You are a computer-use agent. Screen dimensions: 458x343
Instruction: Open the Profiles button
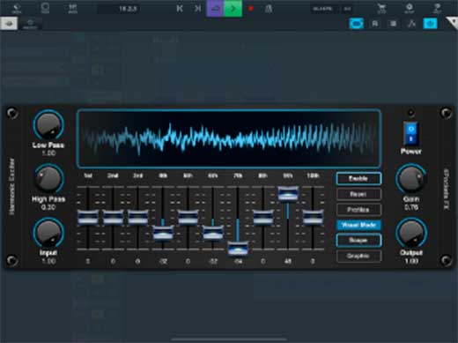[358, 210]
